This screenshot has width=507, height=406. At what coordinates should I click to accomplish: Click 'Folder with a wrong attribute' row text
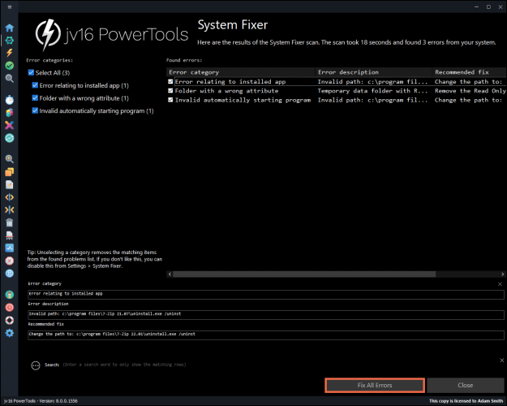[x=226, y=91]
